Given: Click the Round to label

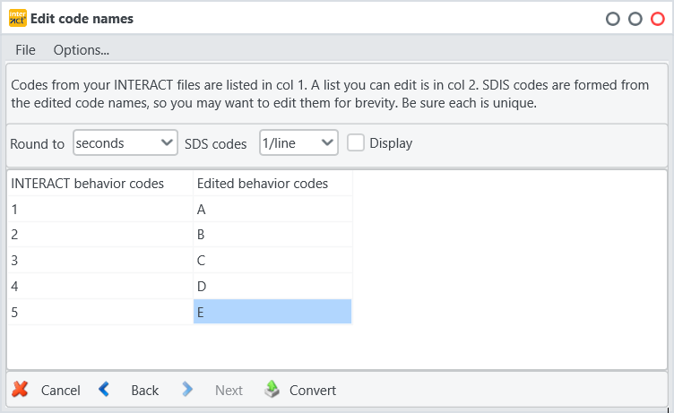Looking at the screenshot, I should (x=37, y=143).
